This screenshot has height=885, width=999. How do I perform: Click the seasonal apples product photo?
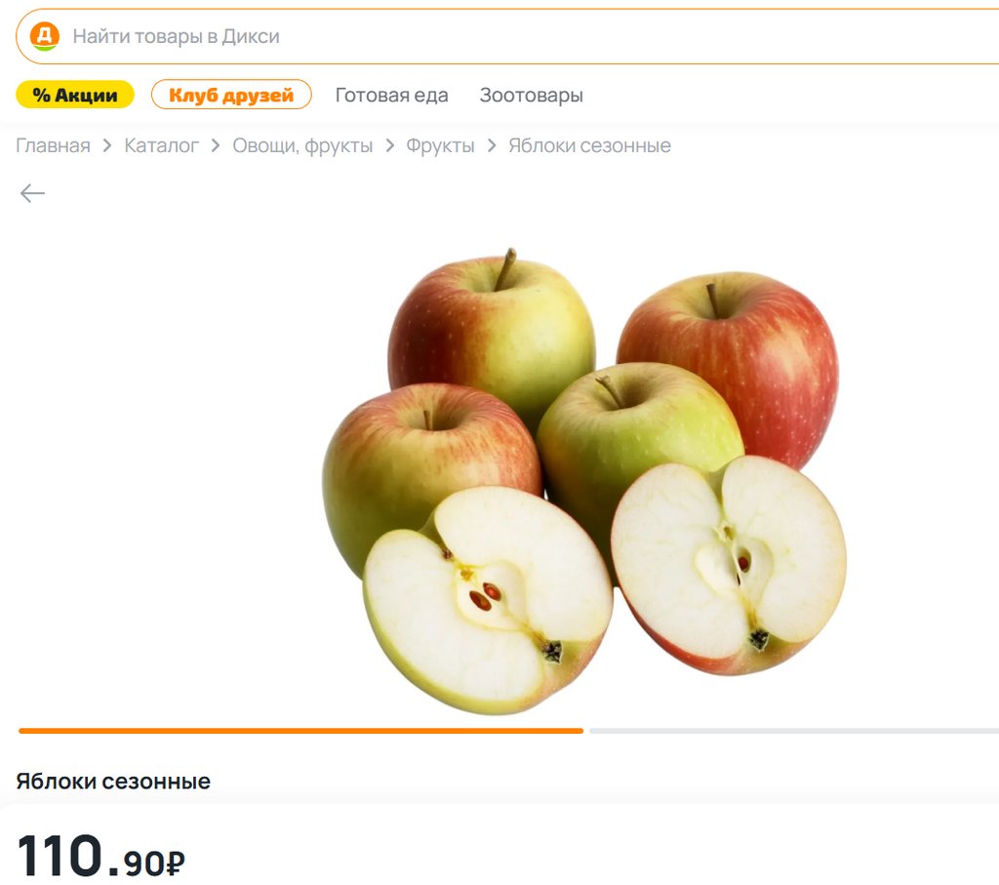(583, 481)
